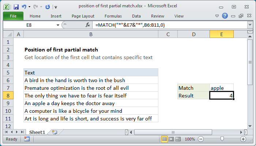256x146 pixels.
Task: Go to first sheet navigation arrow
Action: (6, 132)
